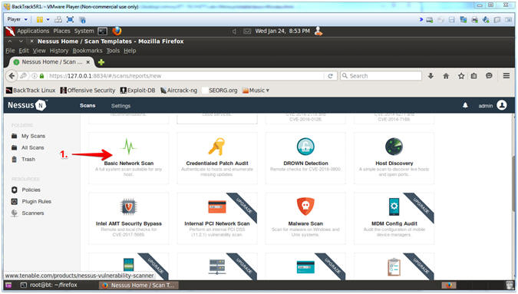Select the Credentialed Patch Audit key icon
The image size is (518, 294).
pos(216,147)
